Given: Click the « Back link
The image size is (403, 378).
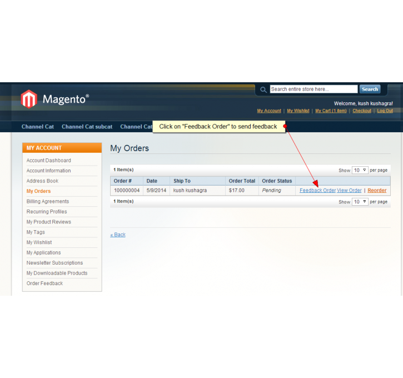Looking at the screenshot, I should coord(118,235).
